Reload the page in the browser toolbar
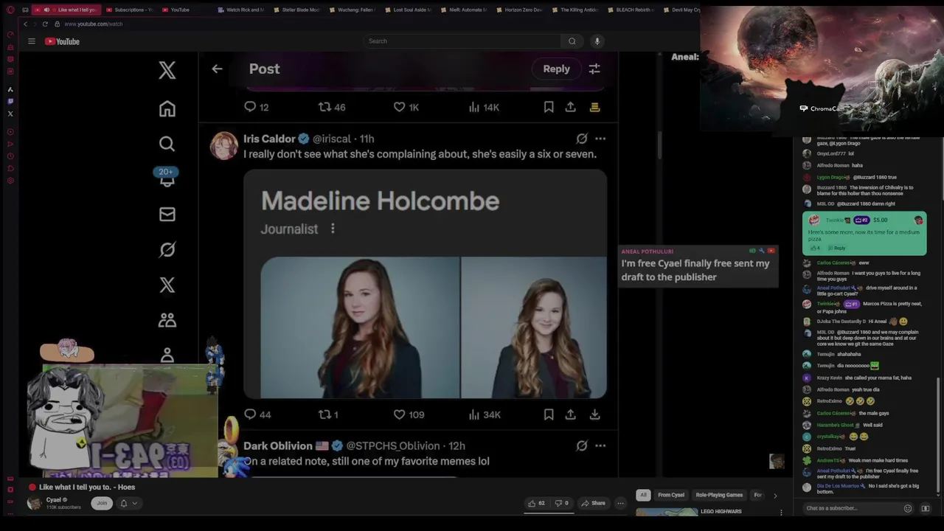Image resolution: width=944 pixels, height=531 pixels. pyautogui.click(x=45, y=24)
